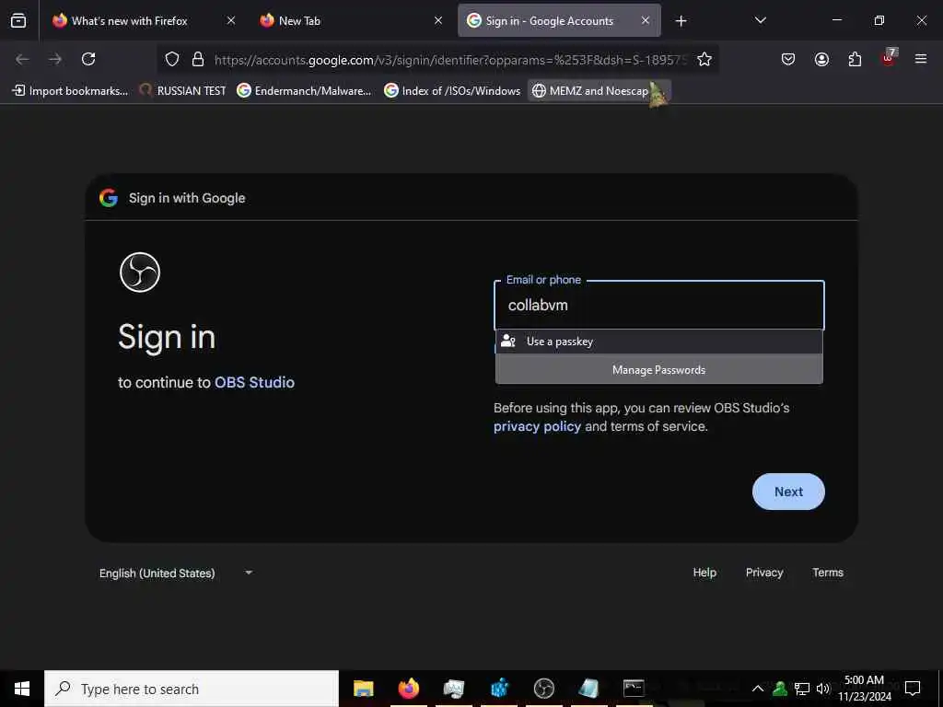Viewport: 943px width, 707px height.
Task: Go forward one page arrow
Action: 55,59
